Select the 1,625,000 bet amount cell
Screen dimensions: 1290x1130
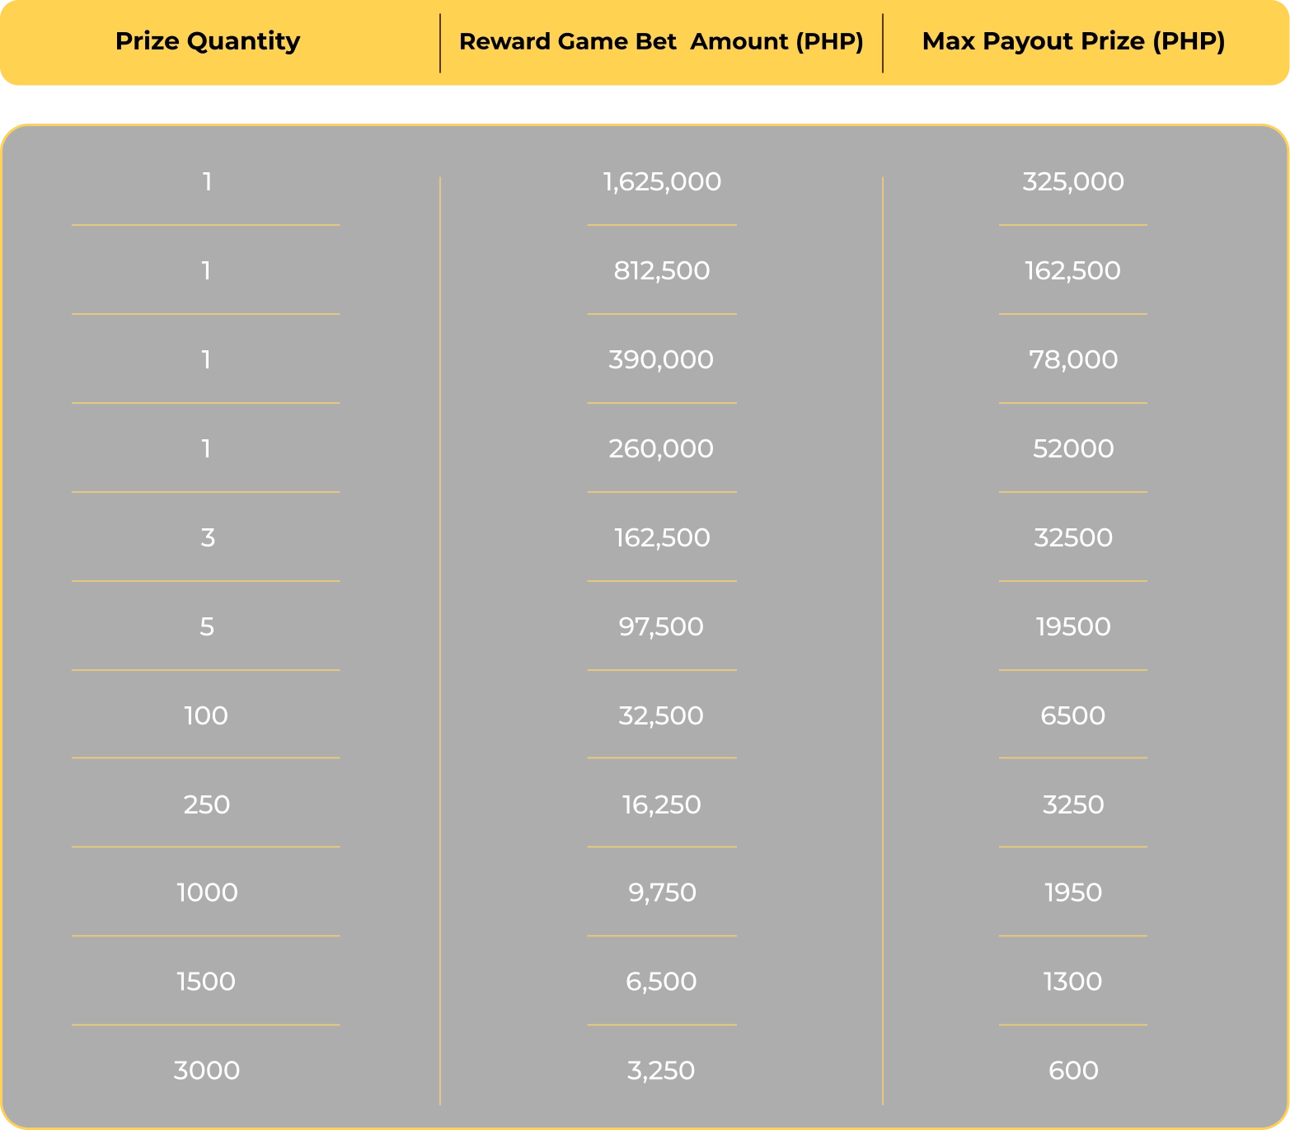pos(662,182)
